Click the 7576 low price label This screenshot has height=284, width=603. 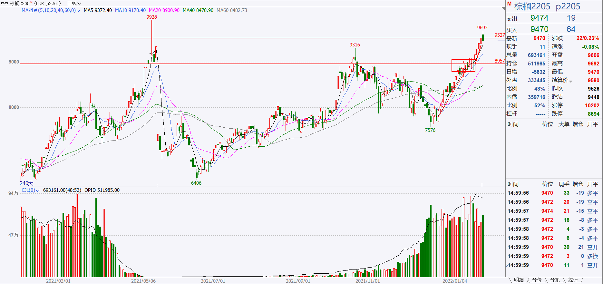pos(430,130)
